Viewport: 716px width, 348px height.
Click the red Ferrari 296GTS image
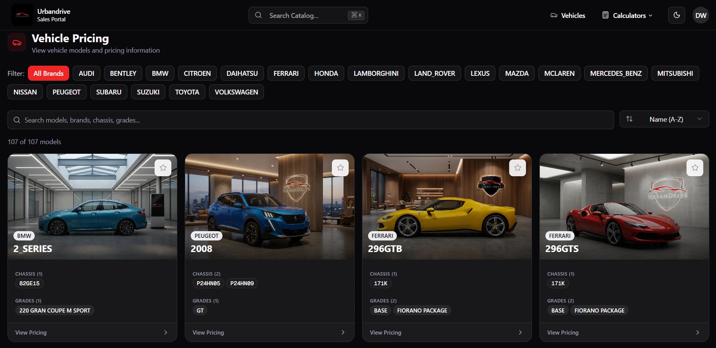coord(624,206)
